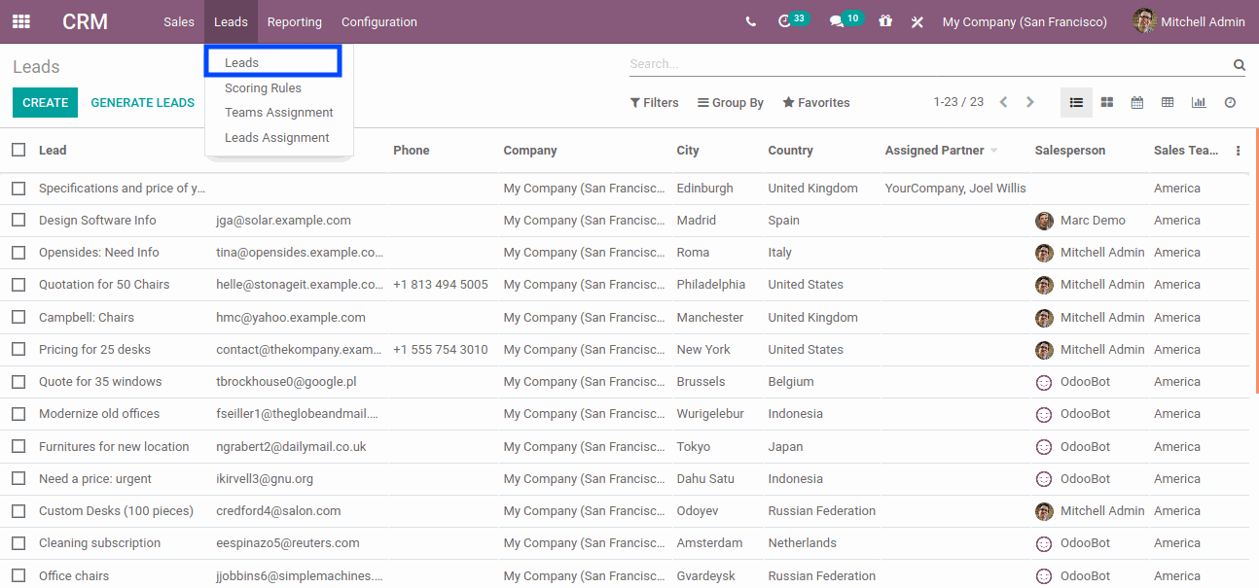This screenshot has height=588, width=1259.
Task: Expand the Favorites dropdown
Action: coord(815,102)
